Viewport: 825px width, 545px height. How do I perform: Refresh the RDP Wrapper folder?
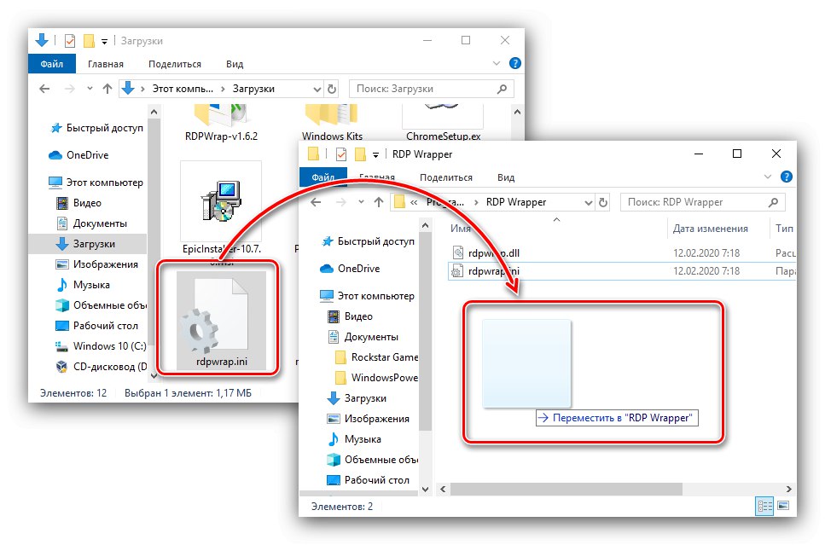click(x=603, y=202)
